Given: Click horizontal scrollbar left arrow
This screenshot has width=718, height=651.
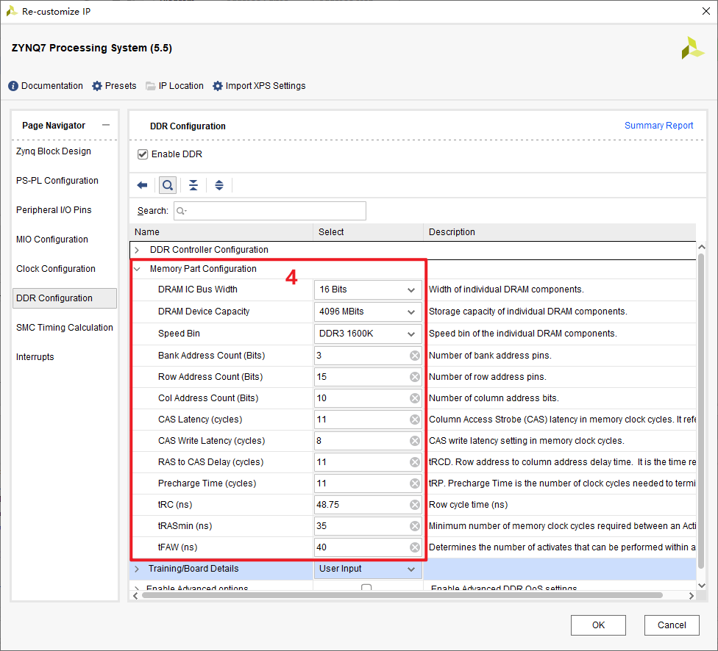Looking at the screenshot, I should coord(135,596).
